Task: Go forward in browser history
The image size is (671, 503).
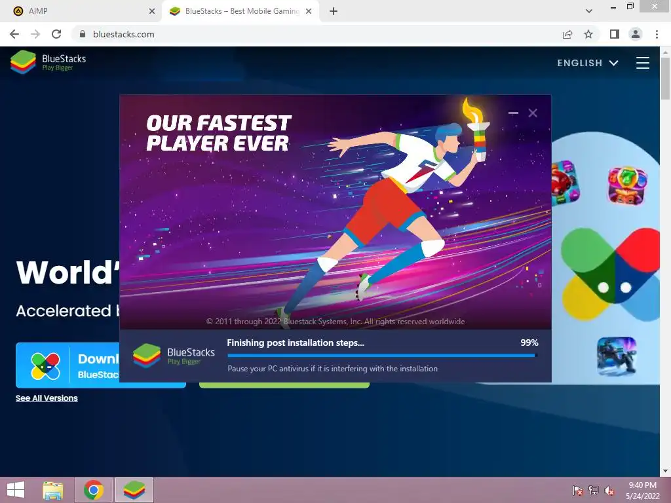Action: pos(35,34)
